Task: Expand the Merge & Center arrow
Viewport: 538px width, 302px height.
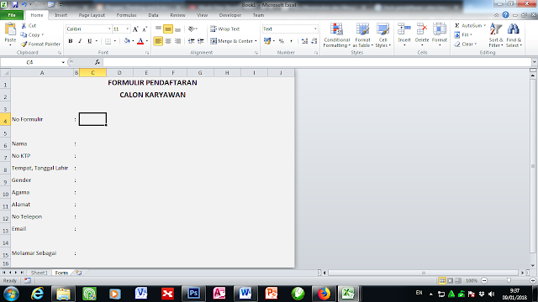Action: click(x=256, y=41)
